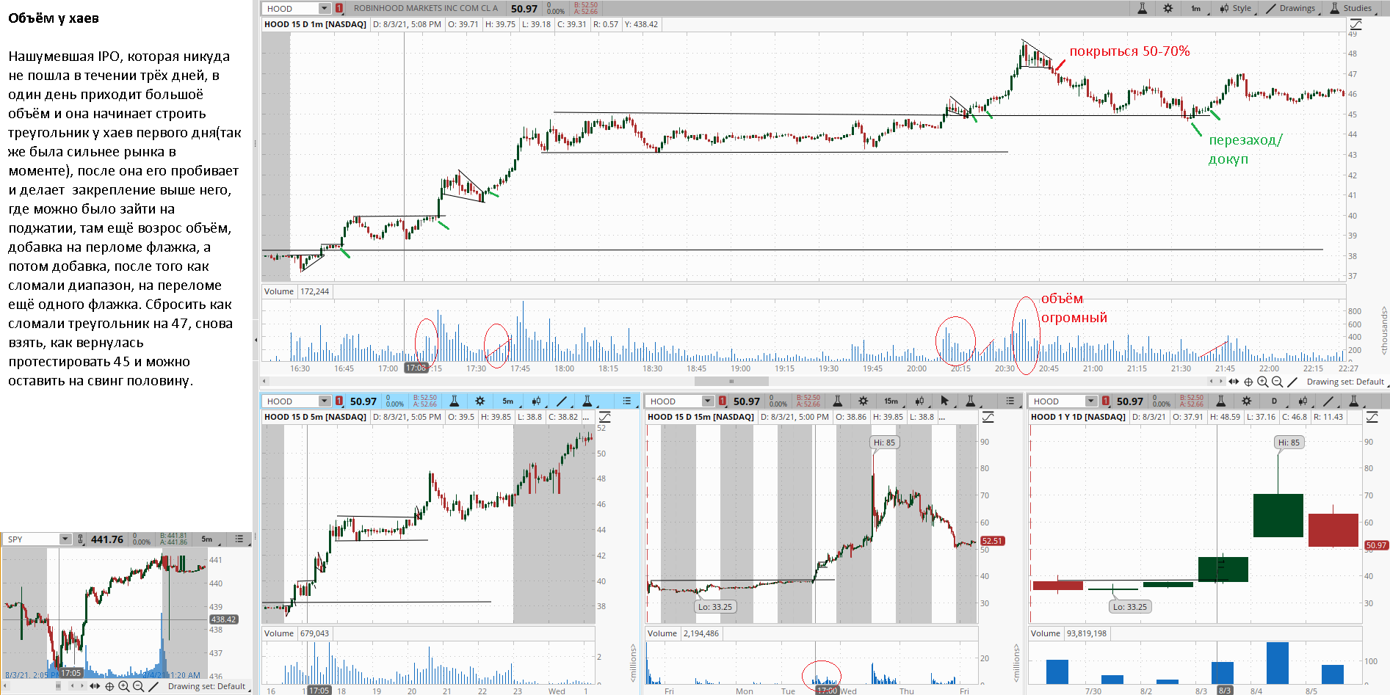1390x695 pixels.
Task: Click red link 1 badge on 15m chart
Action: click(x=723, y=401)
